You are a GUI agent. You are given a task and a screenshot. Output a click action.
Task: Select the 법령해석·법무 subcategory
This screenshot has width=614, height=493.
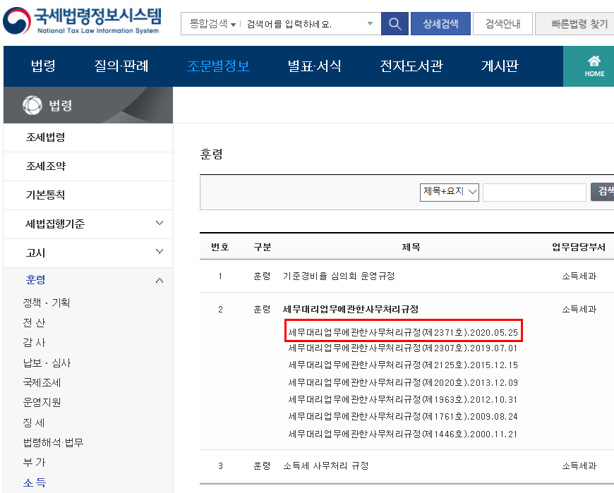(53, 443)
